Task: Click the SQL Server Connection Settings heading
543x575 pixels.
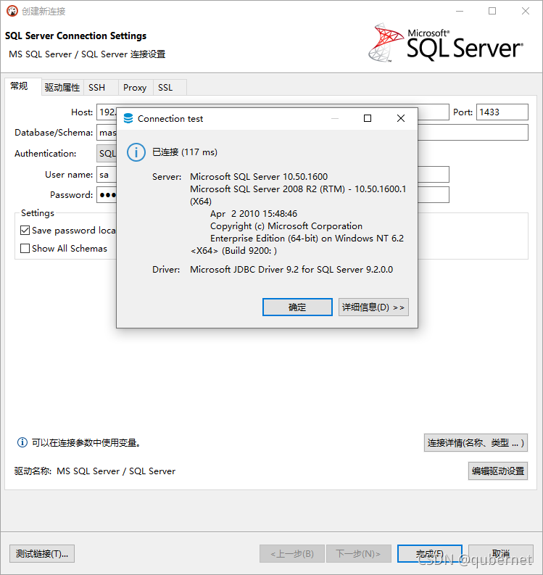Action: pos(75,36)
